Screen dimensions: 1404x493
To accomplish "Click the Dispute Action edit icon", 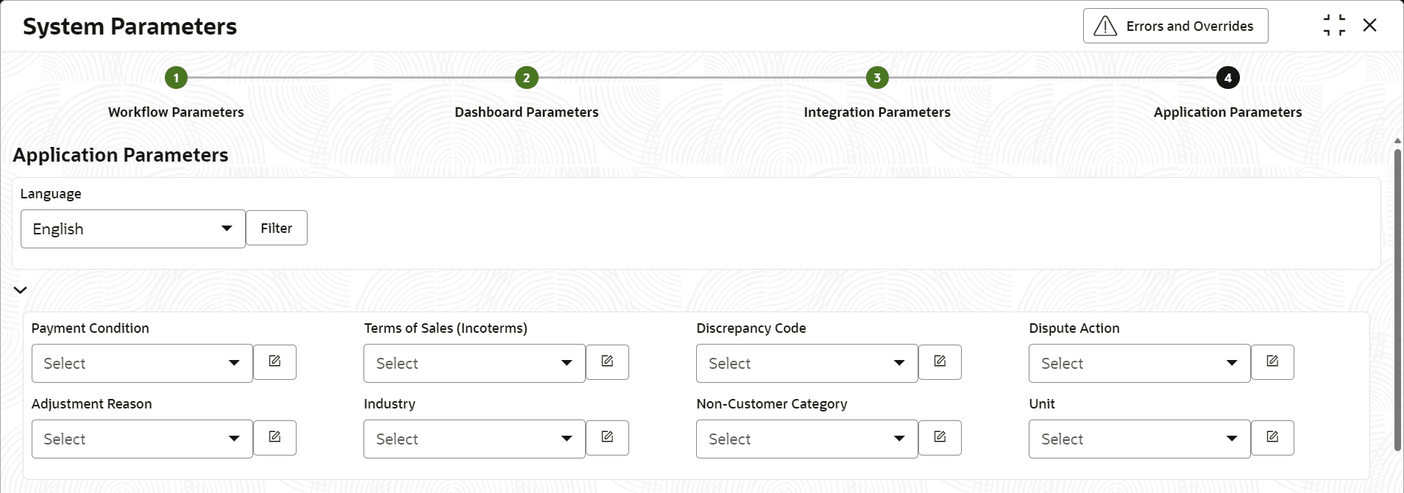I will click(1272, 362).
